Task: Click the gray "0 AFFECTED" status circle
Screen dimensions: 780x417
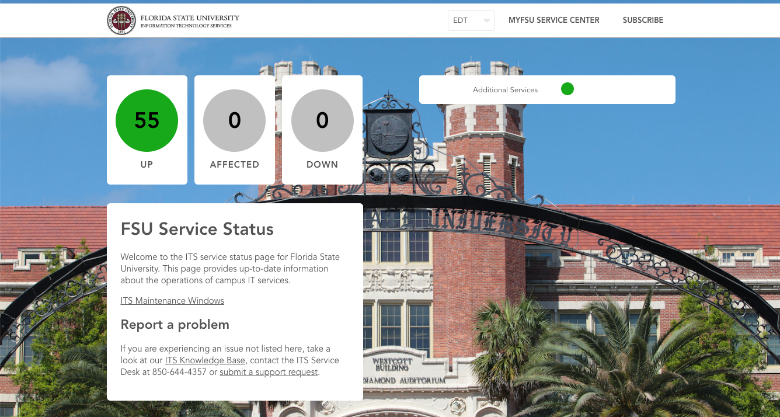Action: click(x=234, y=120)
